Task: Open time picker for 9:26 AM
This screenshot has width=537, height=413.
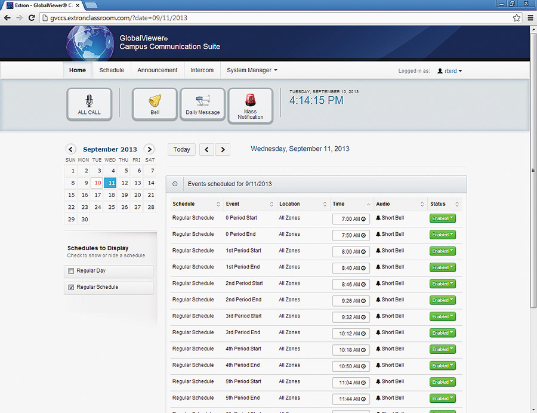Action: 363,301
